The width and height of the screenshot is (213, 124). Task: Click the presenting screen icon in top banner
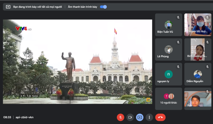coord(8,7)
